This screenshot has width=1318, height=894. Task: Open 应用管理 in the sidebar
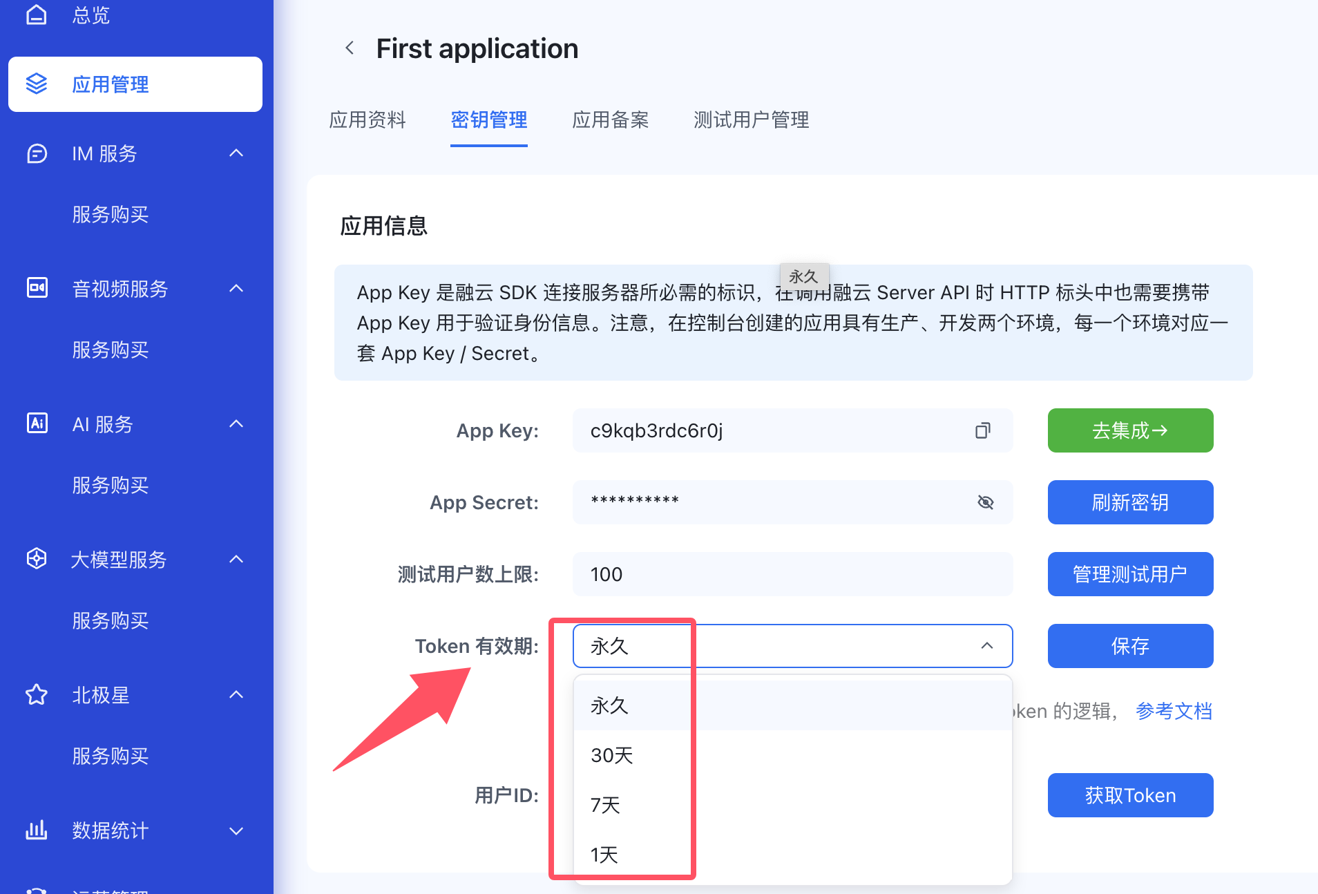[x=135, y=84]
